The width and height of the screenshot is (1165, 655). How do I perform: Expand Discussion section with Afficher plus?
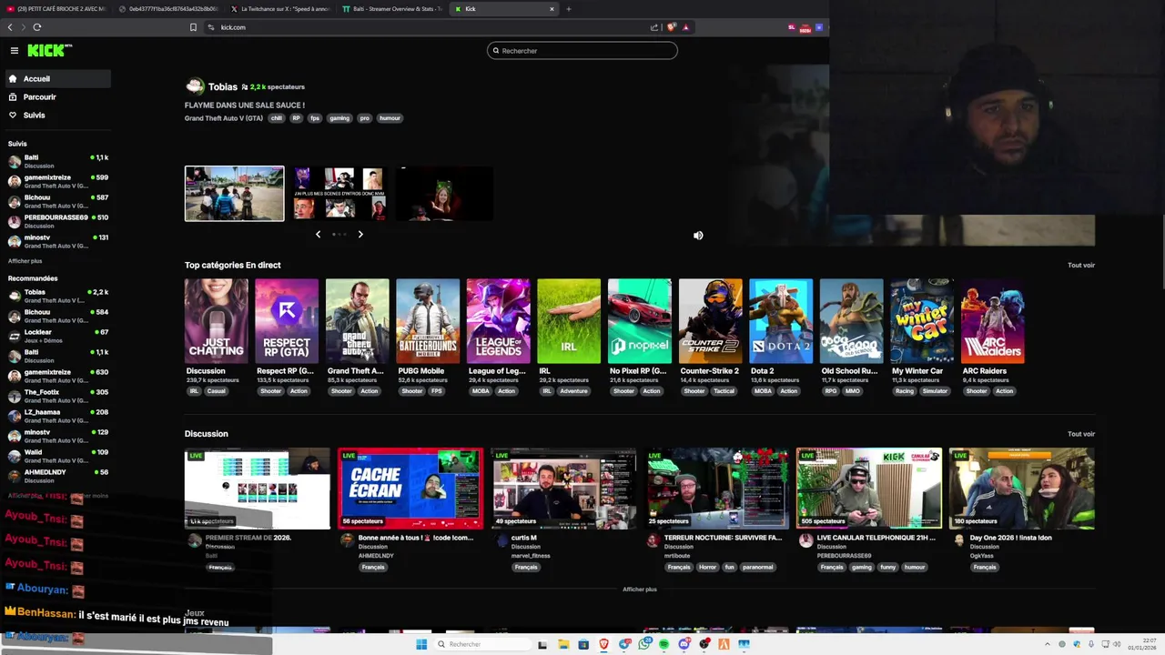(x=640, y=589)
